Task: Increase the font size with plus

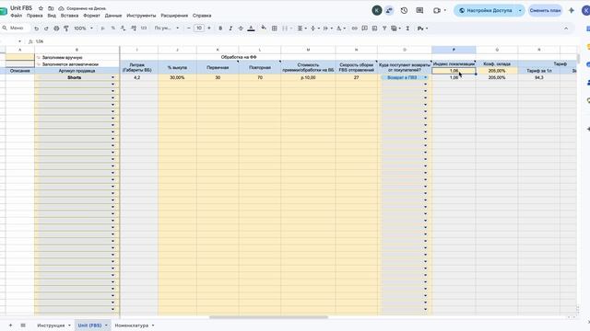Action: coord(209,29)
